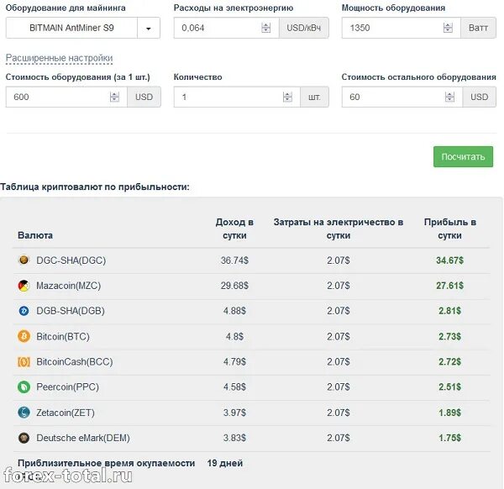The width and height of the screenshot is (504, 489).
Task: Click the other equipment cost spinner arrows
Action: 449,97
